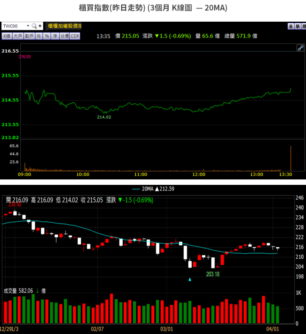This screenshot has height=334, width=306.
Task: Open the 分價 price distribution view
Action: tap(64, 36)
